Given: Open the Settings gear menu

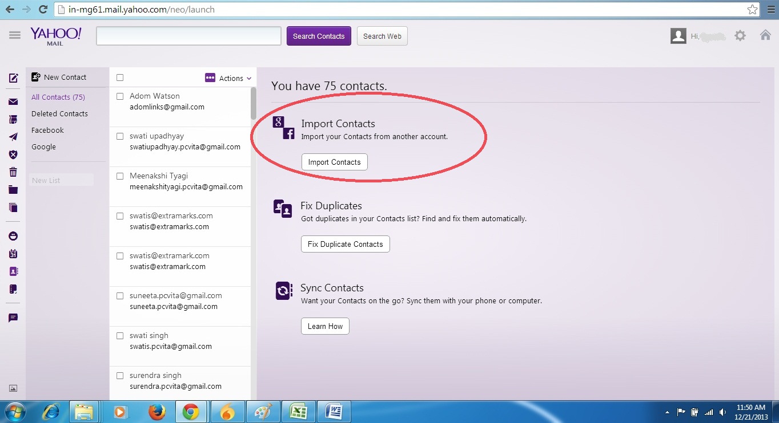Looking at the screenshot, I should tap(740, 35).
